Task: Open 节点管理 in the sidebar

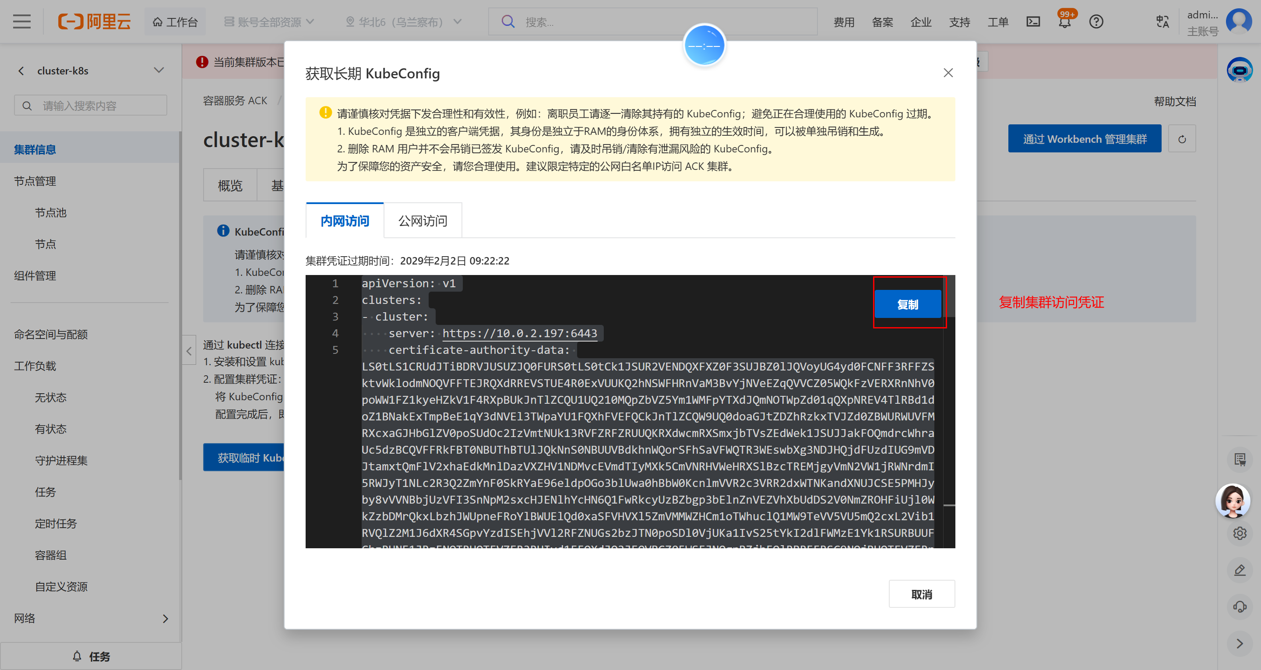Action: click(35, 181)
